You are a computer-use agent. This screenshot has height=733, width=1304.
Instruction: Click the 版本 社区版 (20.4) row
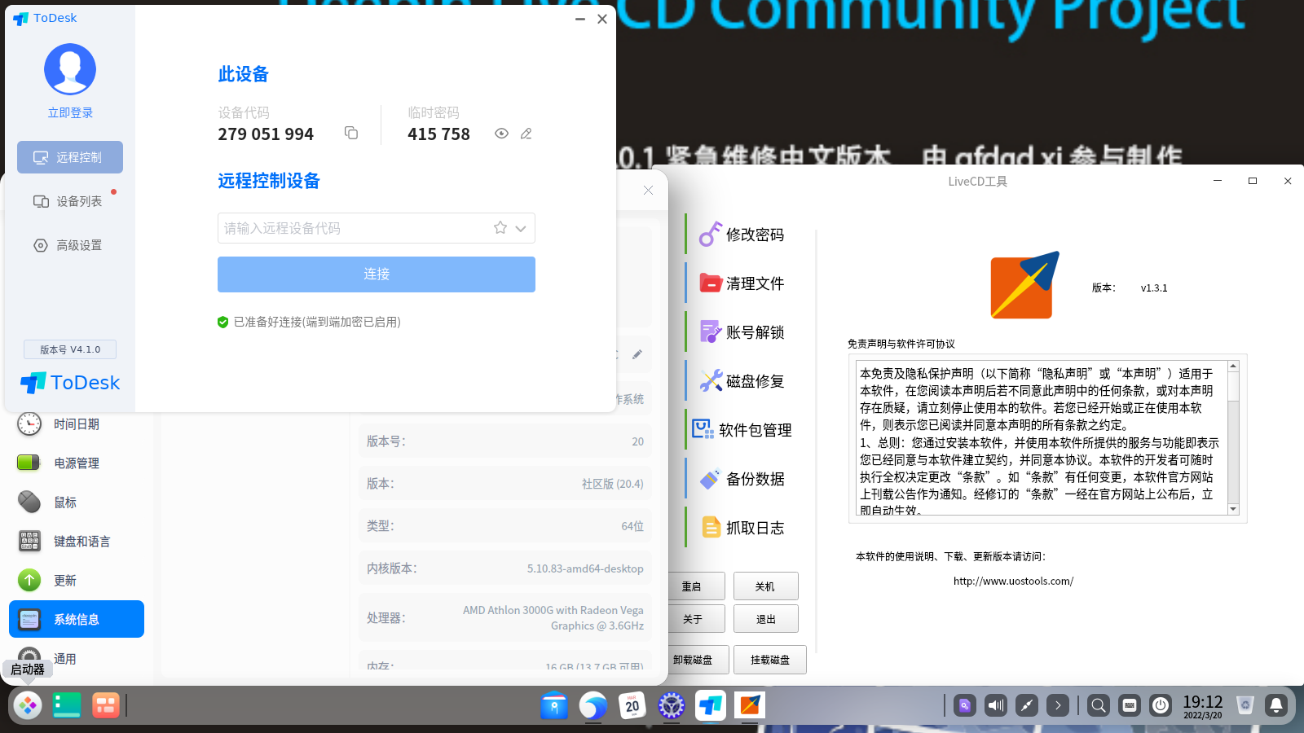click(505, 484)
